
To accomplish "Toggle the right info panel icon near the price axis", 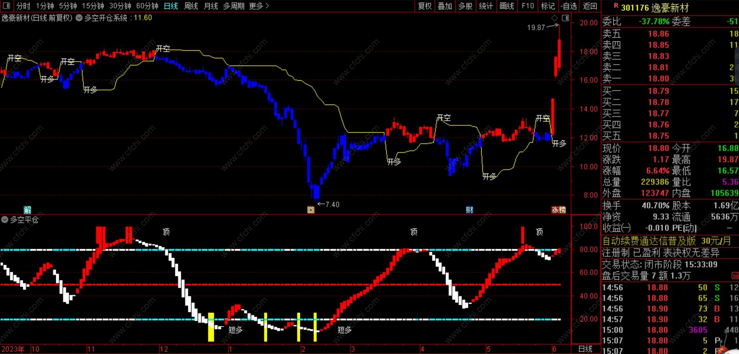I will 566,18.
